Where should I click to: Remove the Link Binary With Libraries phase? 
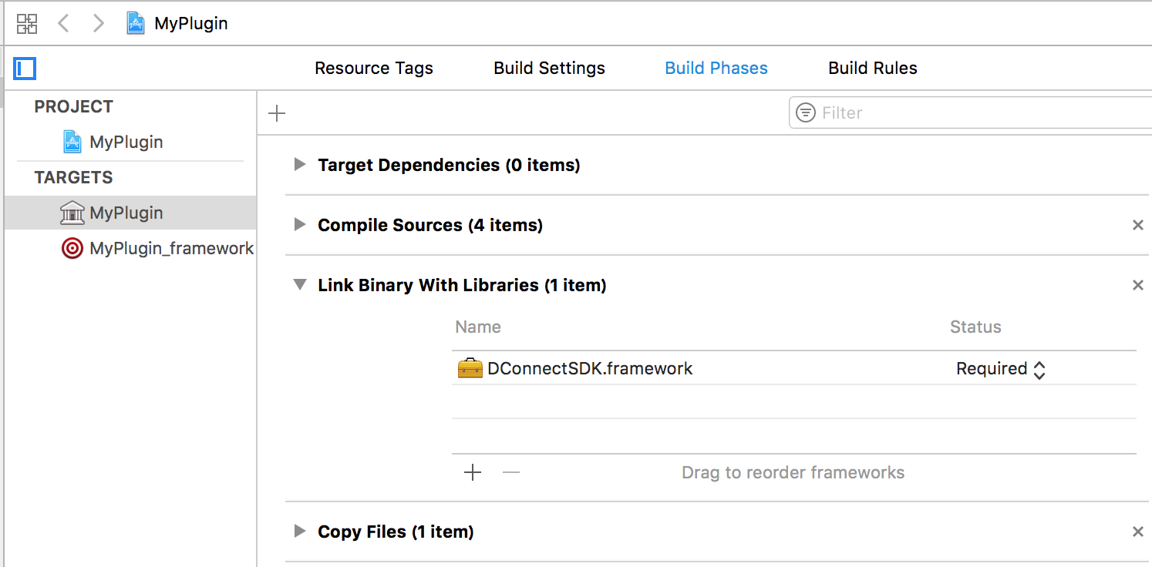[1137, 285]
